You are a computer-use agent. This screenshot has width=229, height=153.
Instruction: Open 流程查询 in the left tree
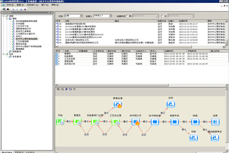pyautogui.click(x=17, y=51)
